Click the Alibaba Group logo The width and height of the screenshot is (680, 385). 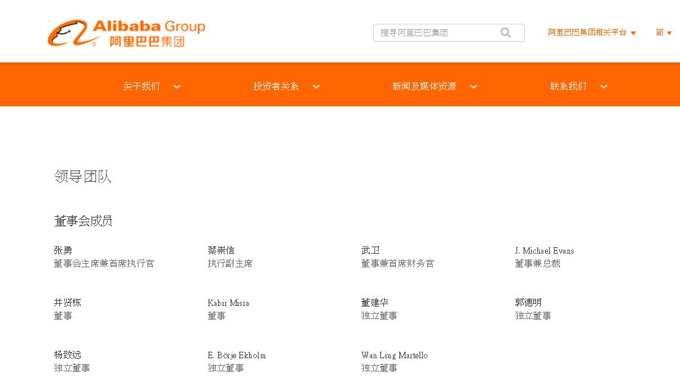point(126,33)
